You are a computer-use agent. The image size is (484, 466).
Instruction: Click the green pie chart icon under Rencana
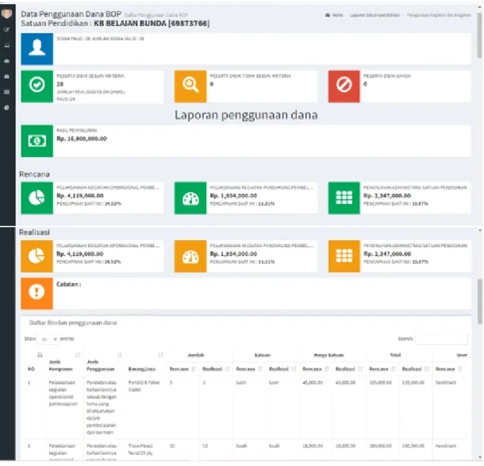point(37,198)
